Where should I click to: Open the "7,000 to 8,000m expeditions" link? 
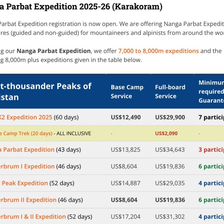click(x=158, y=51)
